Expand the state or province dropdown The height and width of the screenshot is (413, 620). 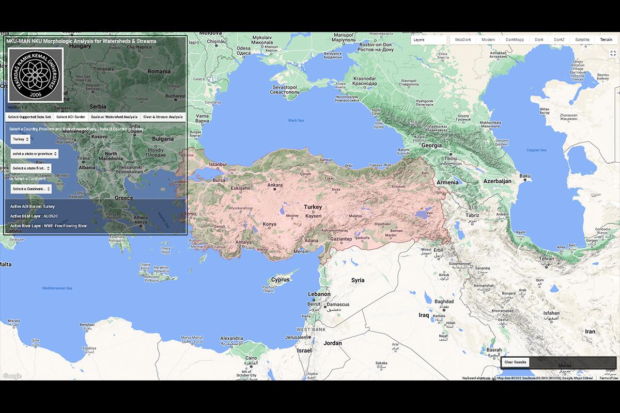point(35,154)
